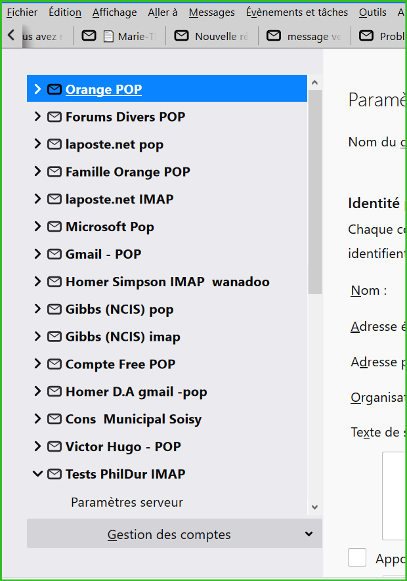The width and height of the screenshot is (407, 581).
Task: Click the Forums Divers POP envelope icon
Action: click(54, 117)
